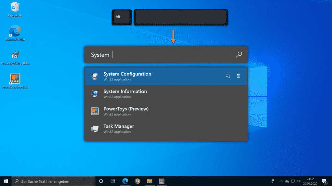This screenshot has height=186, width=332.
Task: Open the volume control tray icon
Action: (x=299, y=181)
